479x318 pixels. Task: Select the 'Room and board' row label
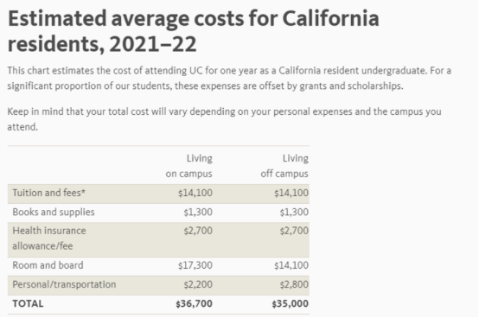[48, 265]
